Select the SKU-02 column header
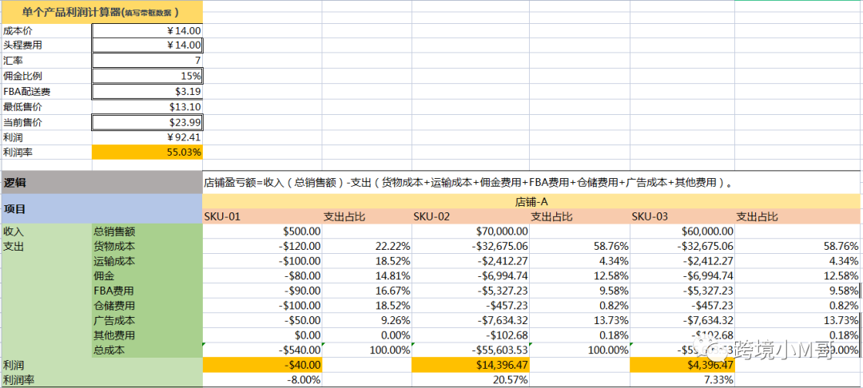Viewport: 863px width, 388px height. click(433, 216)
